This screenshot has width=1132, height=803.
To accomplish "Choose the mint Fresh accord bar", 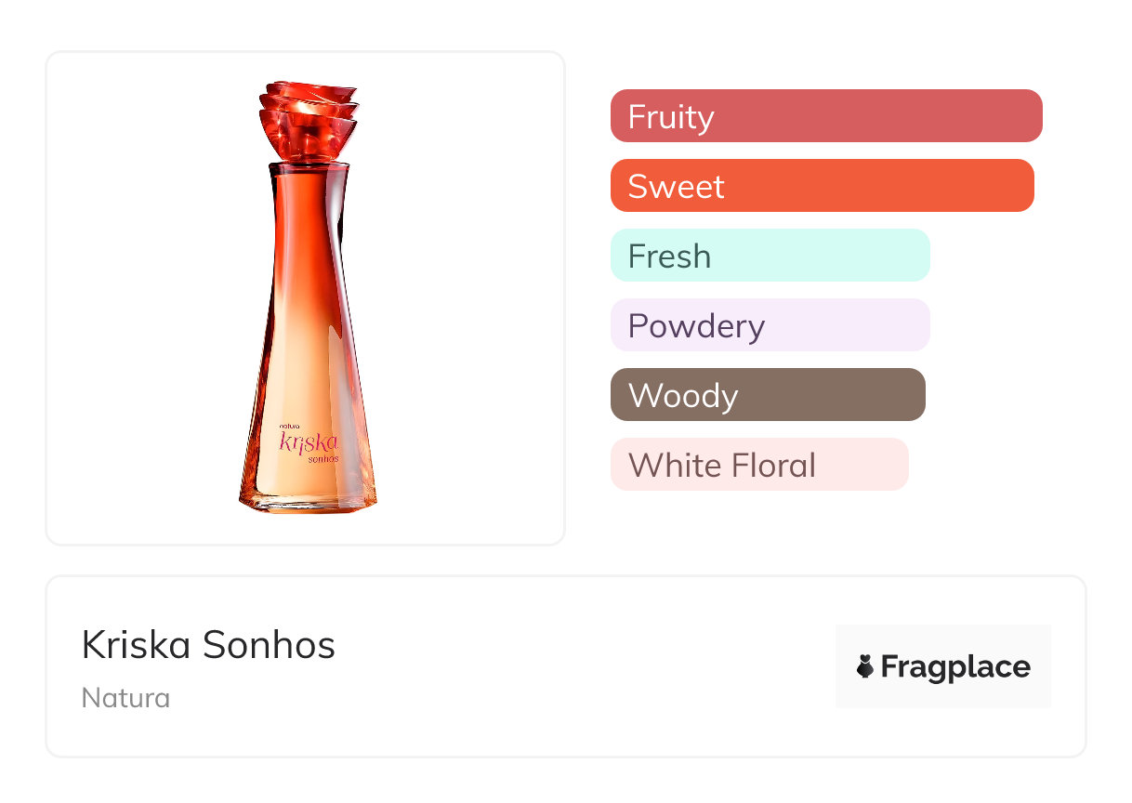I will coord(770,256).
